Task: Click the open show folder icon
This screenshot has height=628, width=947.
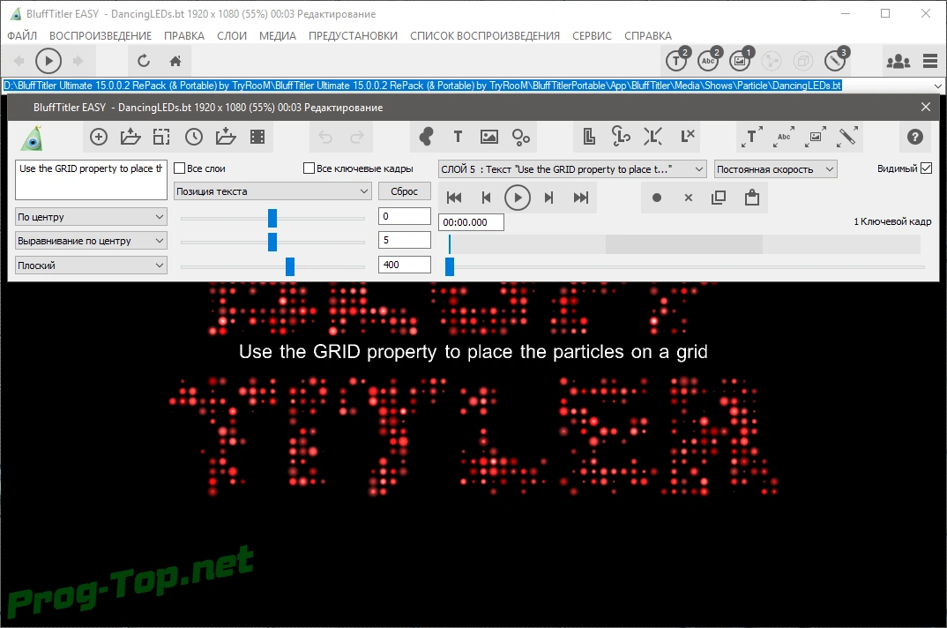Action: click(x=130, y=138)
